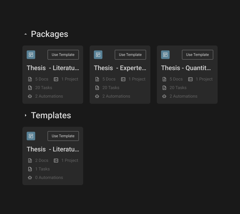Click 5 Docs in Thesis - Quantit... card
The height and width of the screenshot is (214, 240).
[x=176, y=79]
